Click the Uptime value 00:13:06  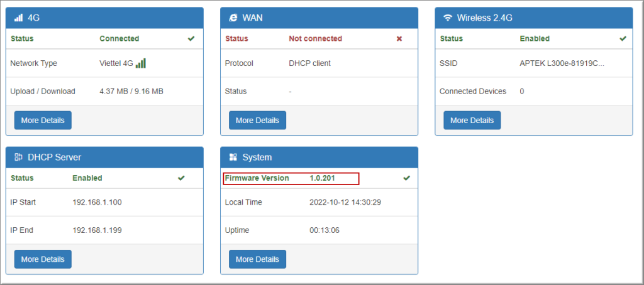pos(325,230)
